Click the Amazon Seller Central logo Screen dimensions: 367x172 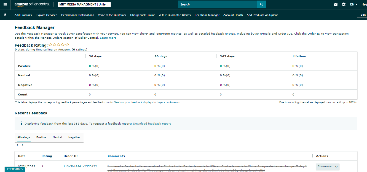coord(32,4)
